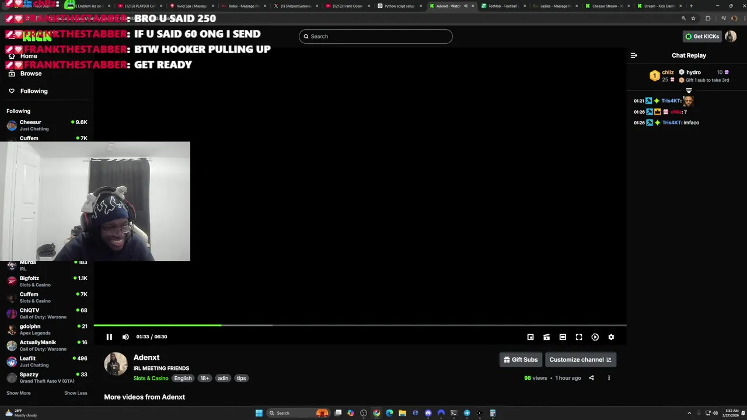This screenshot has width=747, height=420.
Task: Share the video using share icon
Action: point(591,378)
